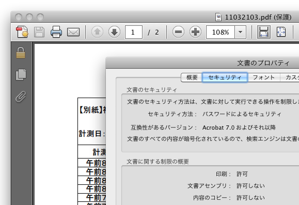This screenshot has width=299, height=205.
Task: Print the document using printer icon
Action: pyautogui.click(x=56, y=32)
